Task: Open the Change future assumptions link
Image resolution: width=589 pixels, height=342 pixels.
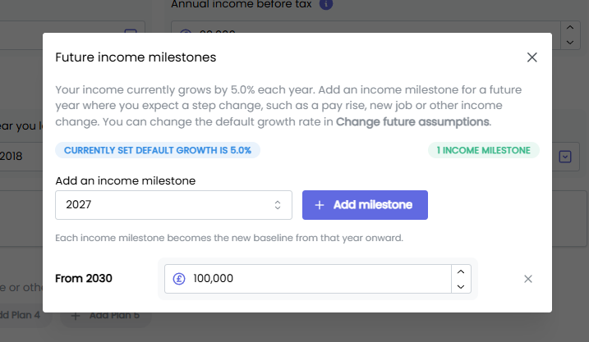Action: coord(412,122)
